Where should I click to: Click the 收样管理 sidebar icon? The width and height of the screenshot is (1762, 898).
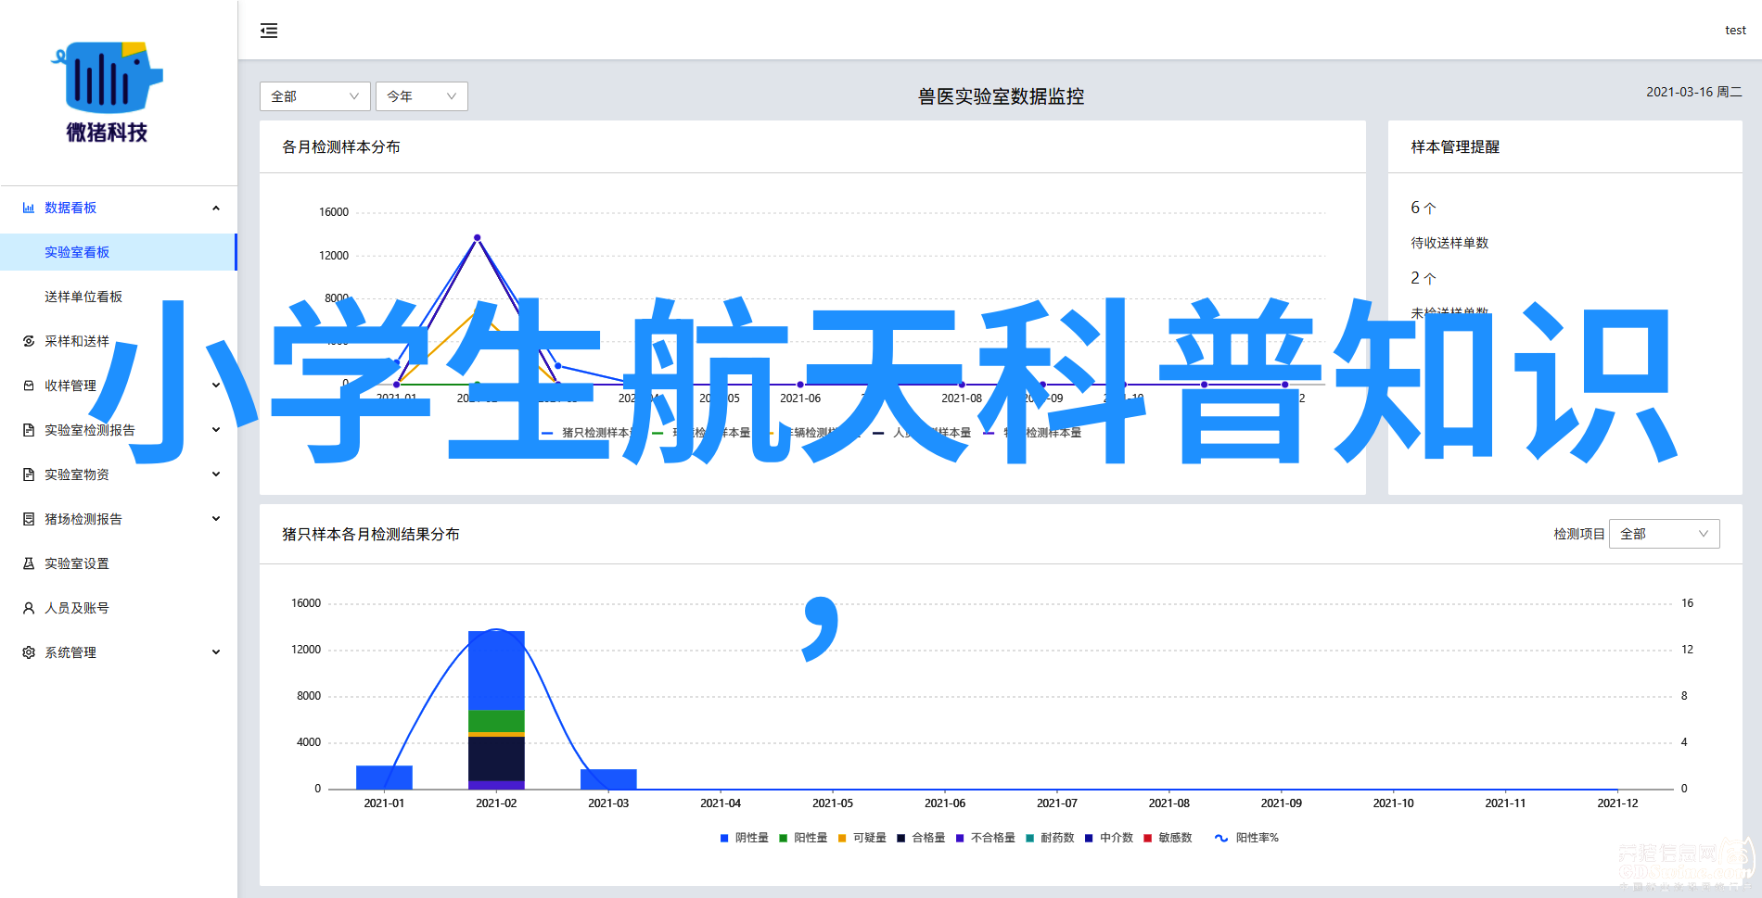pyautogui.click(x=29, y=386)
